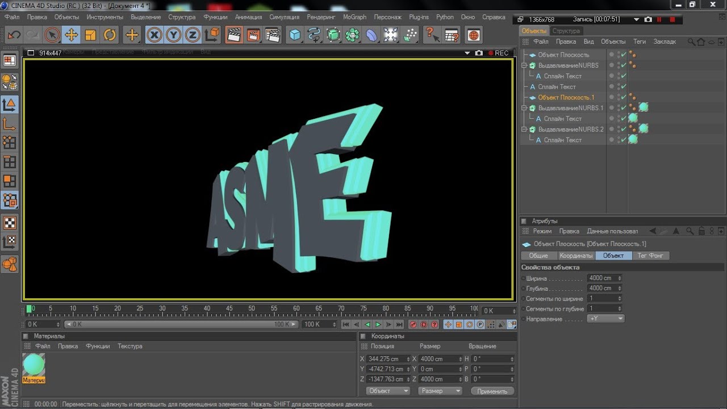Image resolution: width=727 pixels, height=409 pixels.
Task: Open the Общие attribute tab
Action: click(x=538, y=256)
